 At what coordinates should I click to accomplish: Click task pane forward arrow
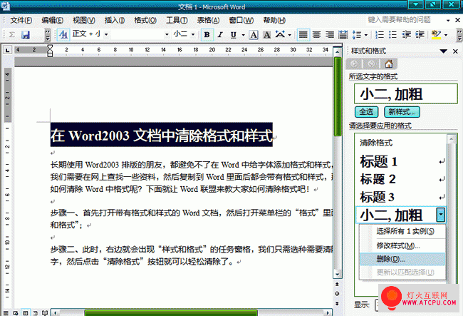click(x=371, y=63)
